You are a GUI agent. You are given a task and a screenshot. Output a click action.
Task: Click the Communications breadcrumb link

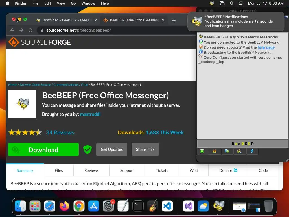click(66, 85)
